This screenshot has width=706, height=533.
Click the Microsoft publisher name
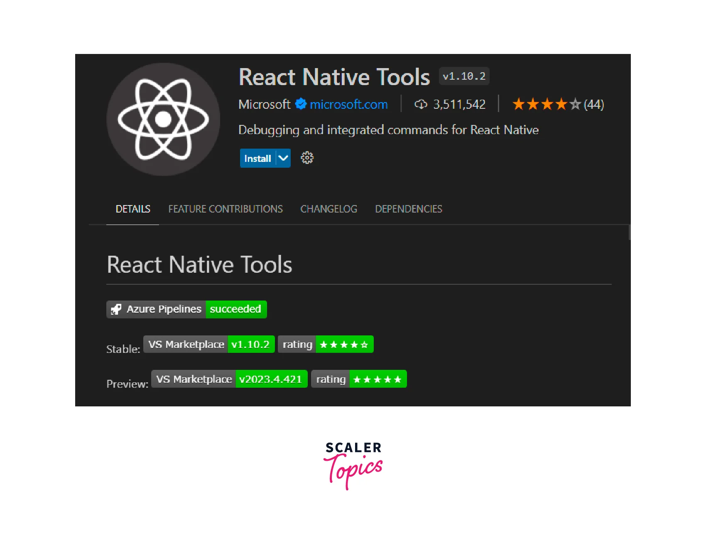click(265, 104)
